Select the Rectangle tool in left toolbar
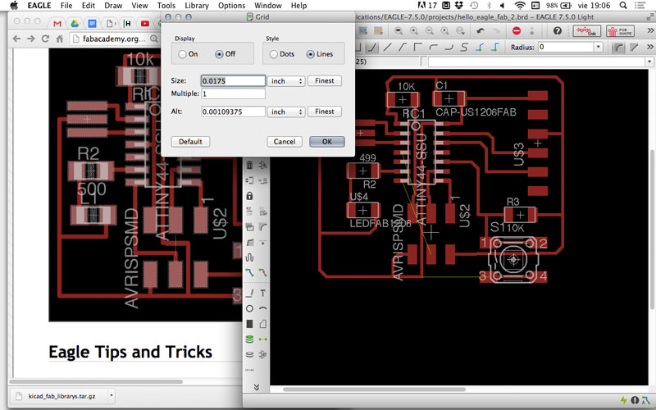The height and width of the screenshot is (410, 656). click(249, 324)
